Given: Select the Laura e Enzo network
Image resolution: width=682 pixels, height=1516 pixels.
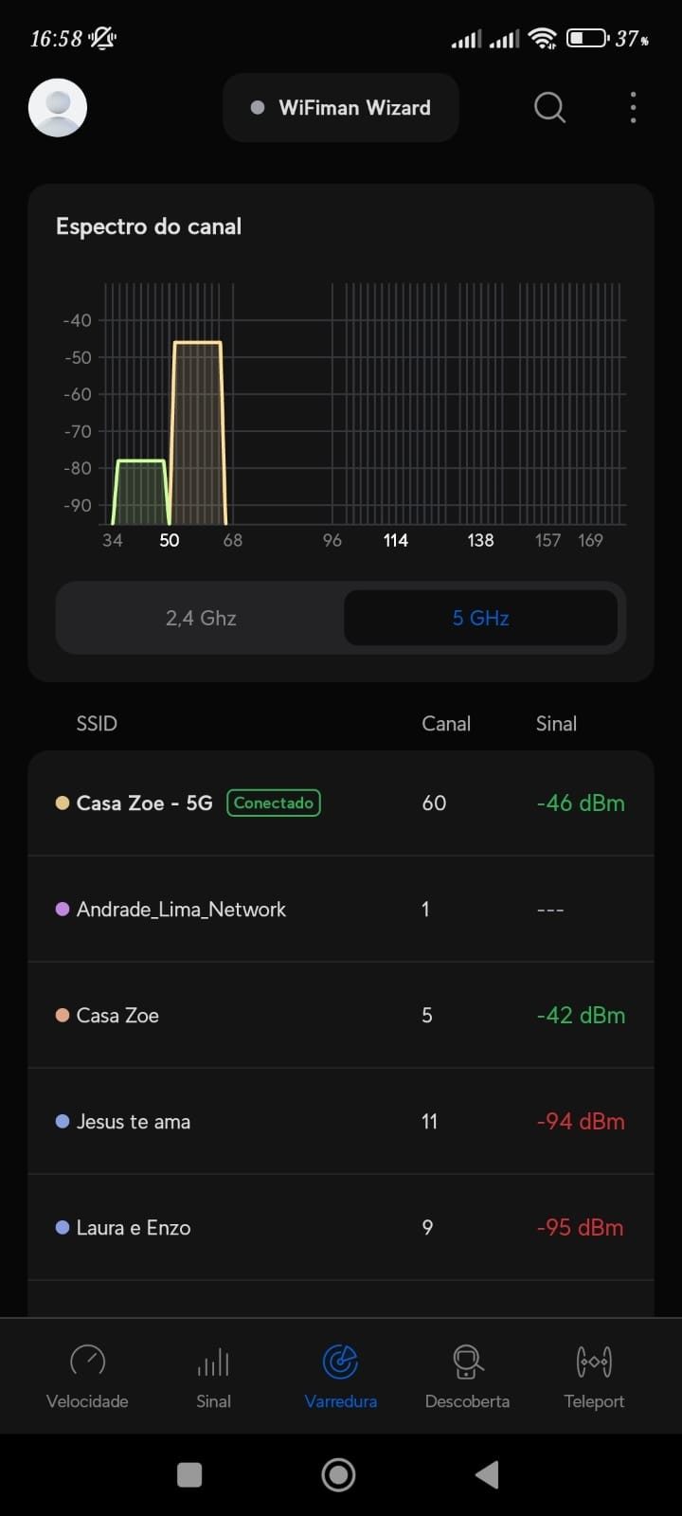Looking at the screenshot, I should tap(134, 1228).
